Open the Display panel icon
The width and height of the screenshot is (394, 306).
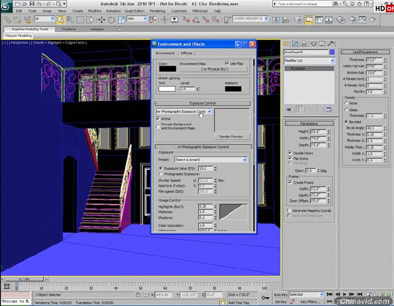321,44
